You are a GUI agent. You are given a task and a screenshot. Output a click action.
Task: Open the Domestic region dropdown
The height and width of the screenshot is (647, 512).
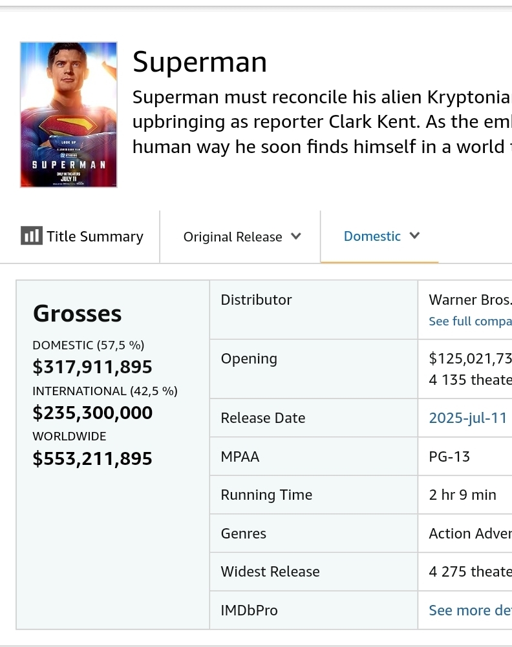pyautogui.click(x=372, y=236)
